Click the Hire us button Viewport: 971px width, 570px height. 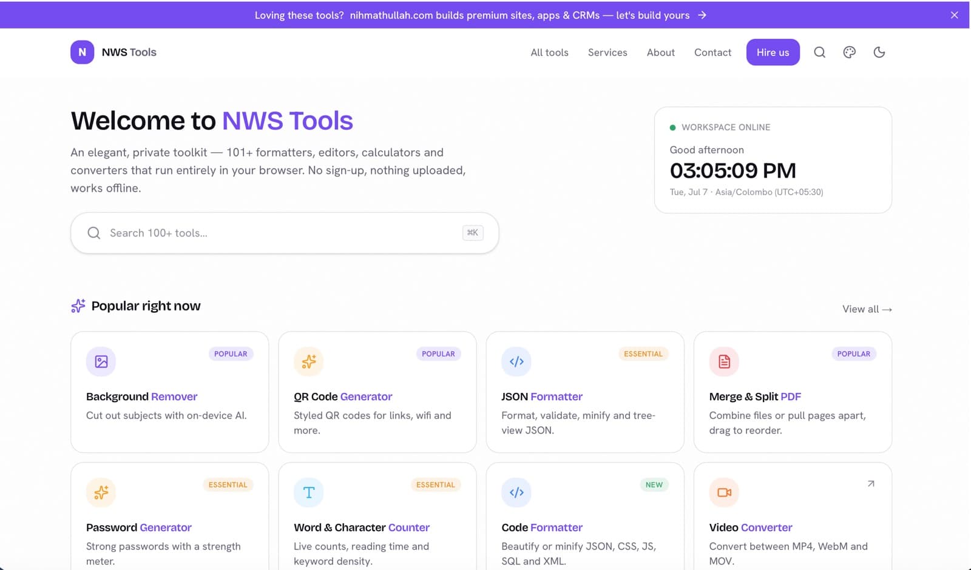(x=773, y=52)
